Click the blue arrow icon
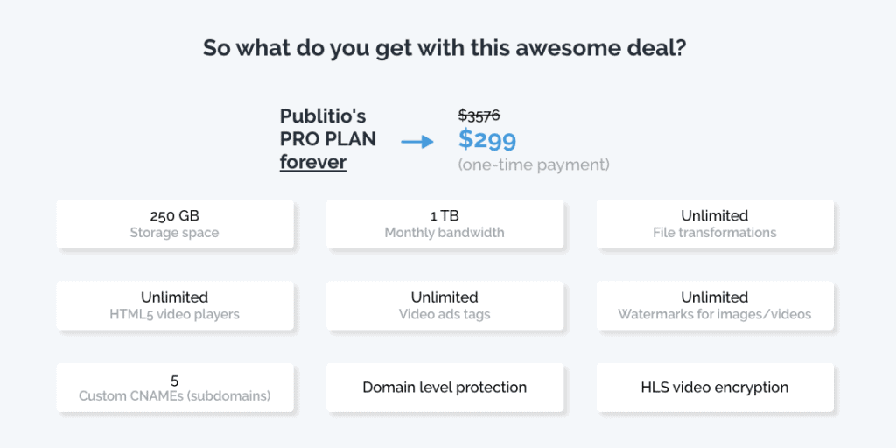This screenshot has width=896, height=448. tap(417, 140)
